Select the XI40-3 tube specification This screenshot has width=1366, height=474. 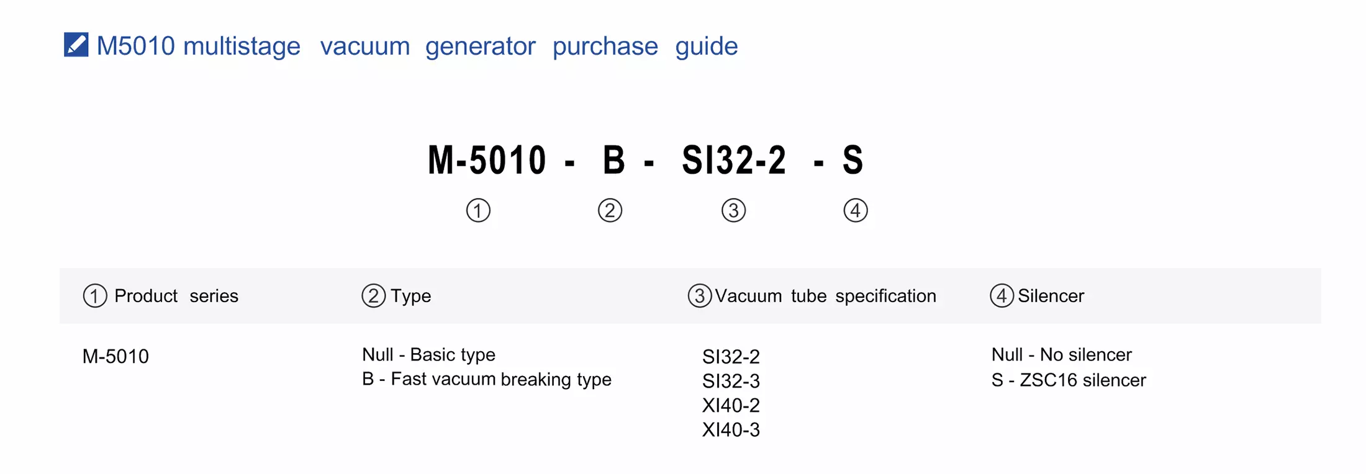pos(731,429)
